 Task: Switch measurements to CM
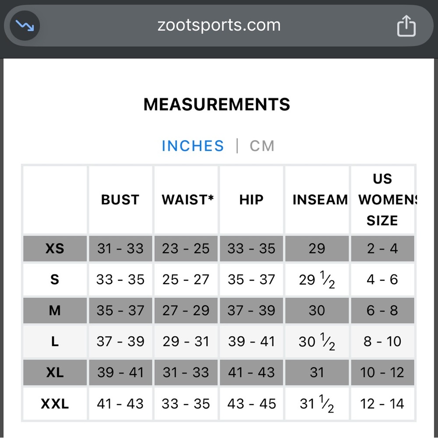(x=262, y=146)
